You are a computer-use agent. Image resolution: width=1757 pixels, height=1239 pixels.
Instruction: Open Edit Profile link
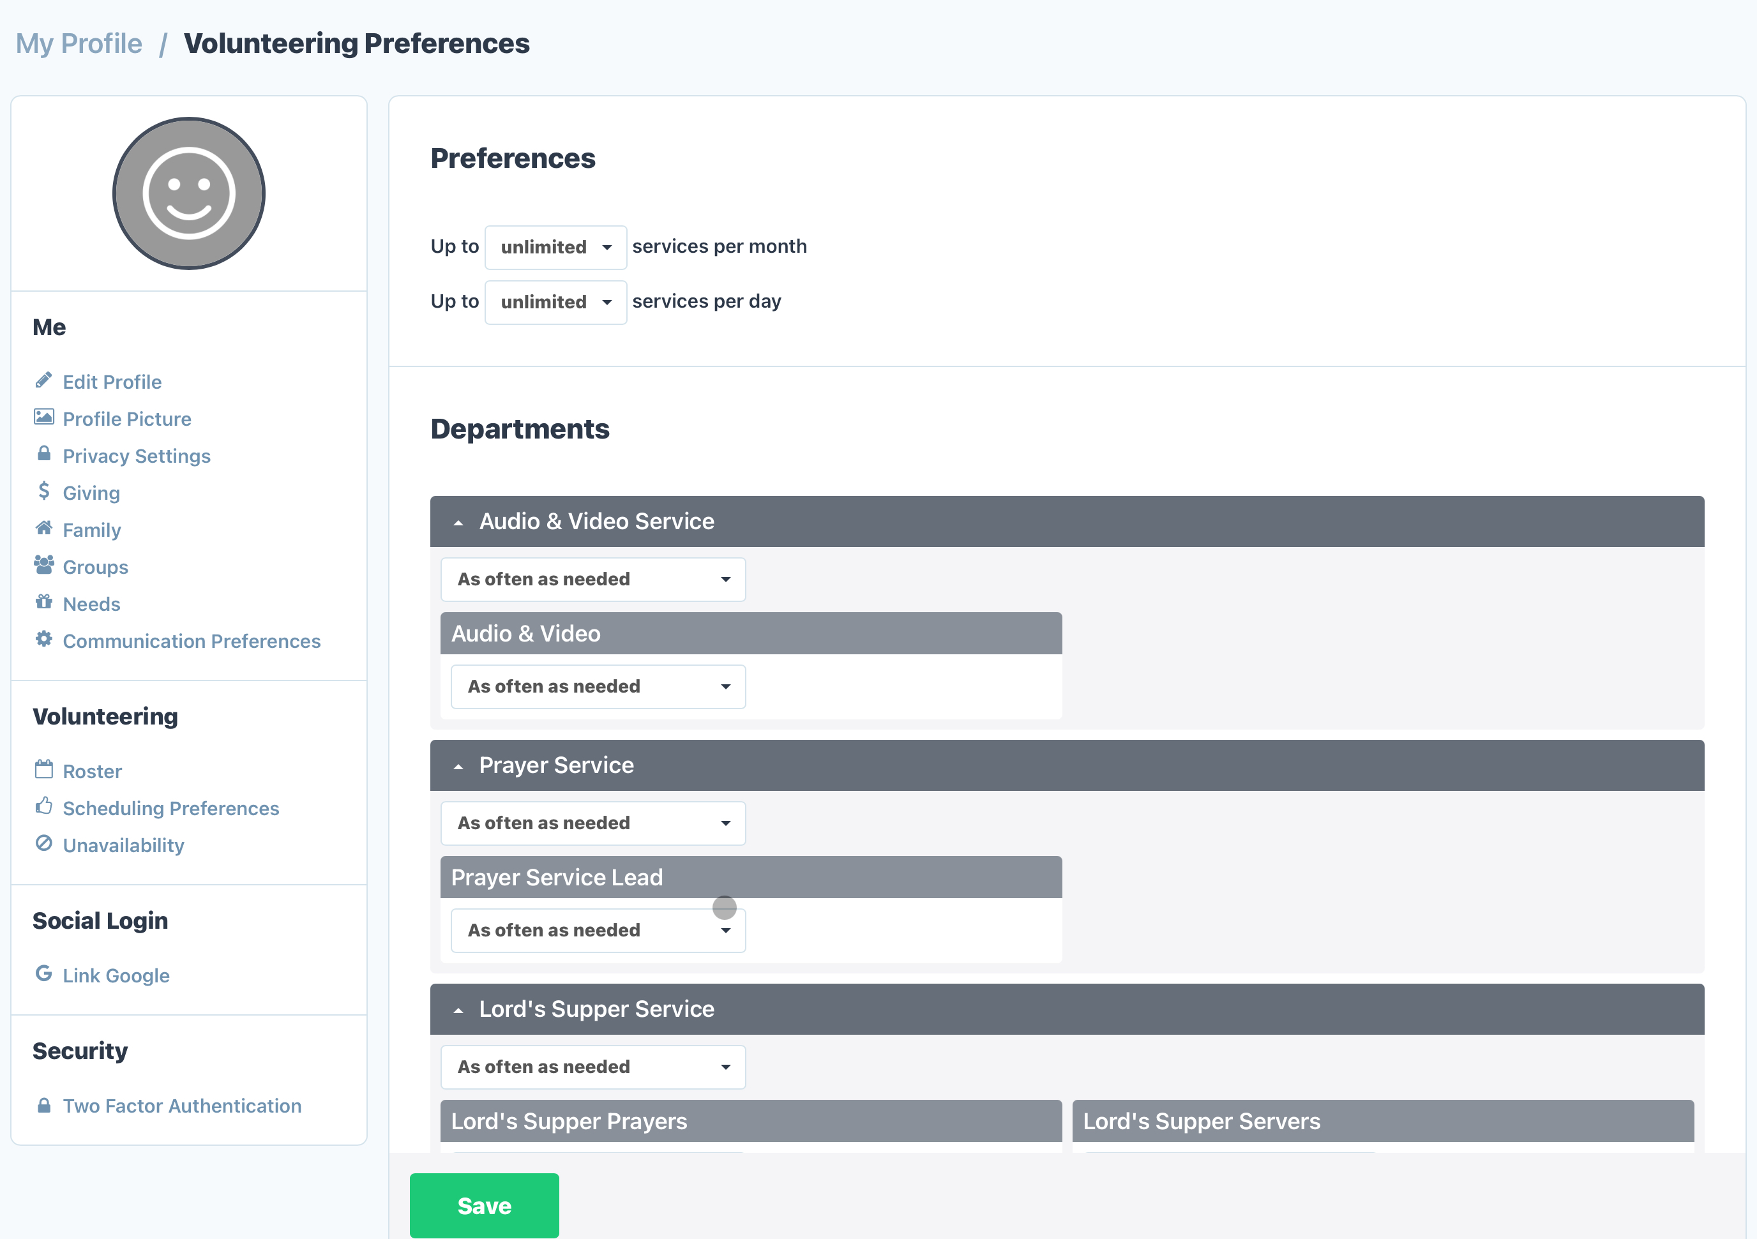coord(112,382)
